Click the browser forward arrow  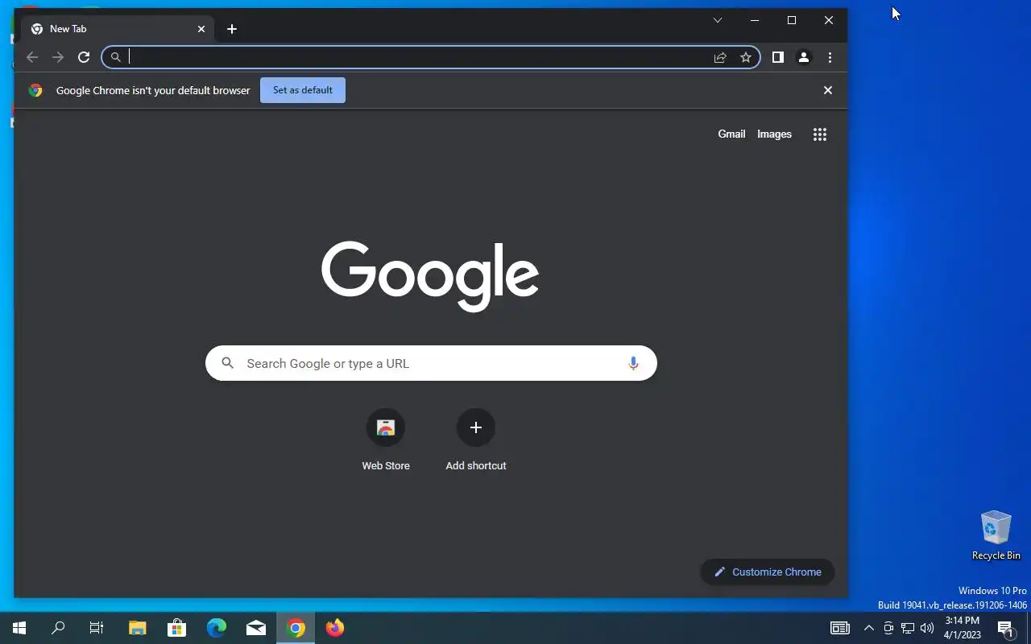58,57
